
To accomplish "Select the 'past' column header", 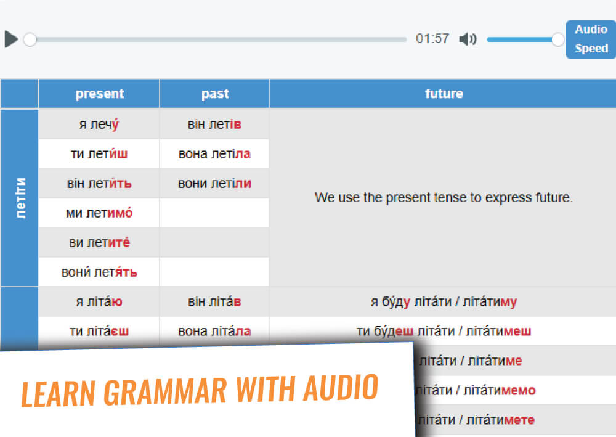I will [x=214, y=94].
